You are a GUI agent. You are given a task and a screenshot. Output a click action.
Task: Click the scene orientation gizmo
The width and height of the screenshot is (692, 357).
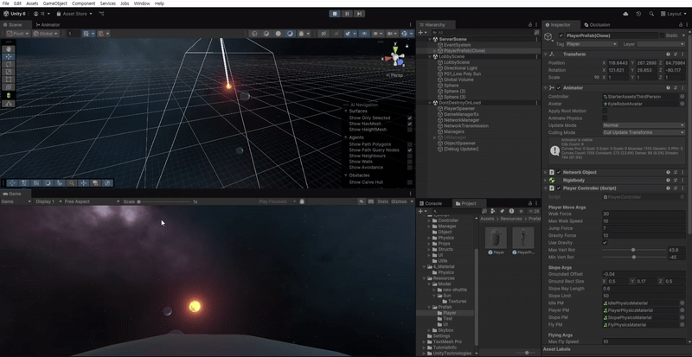(396, 59)
